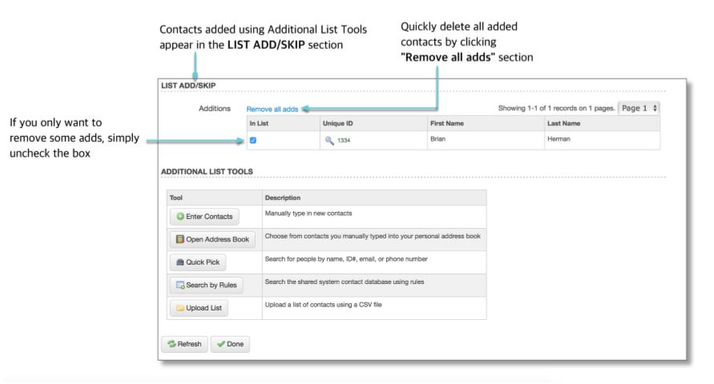Click the green plus icon on Enter Contacts
This screenshot has height=384, width=714.
point(180,217)
